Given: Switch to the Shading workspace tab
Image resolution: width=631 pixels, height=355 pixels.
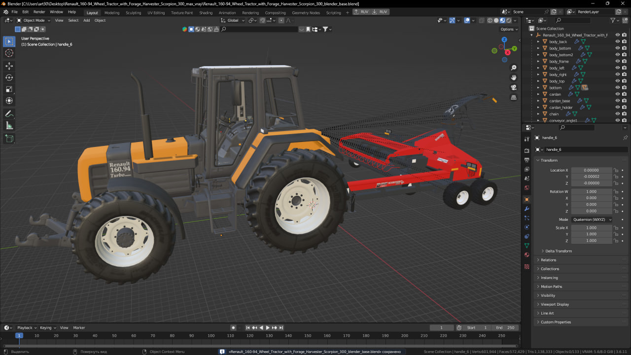Looking at the screenshot, I should pyautogui.click(x=206, y=13).
